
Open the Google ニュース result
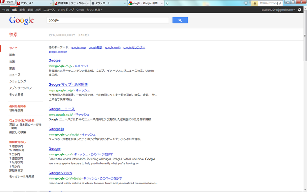coord(62,109)
